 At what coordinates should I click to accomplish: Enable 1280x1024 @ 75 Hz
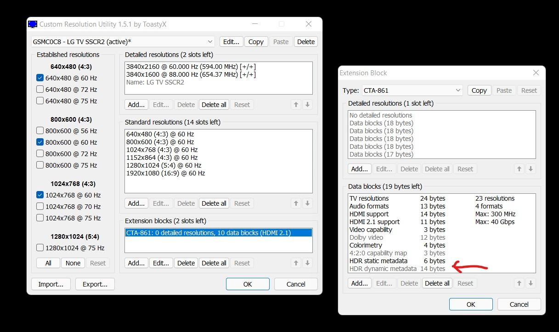pyautogui.click(x=40, y=248)
